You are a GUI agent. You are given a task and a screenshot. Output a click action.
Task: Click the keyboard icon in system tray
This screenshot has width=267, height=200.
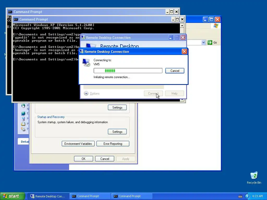(240, 196)
